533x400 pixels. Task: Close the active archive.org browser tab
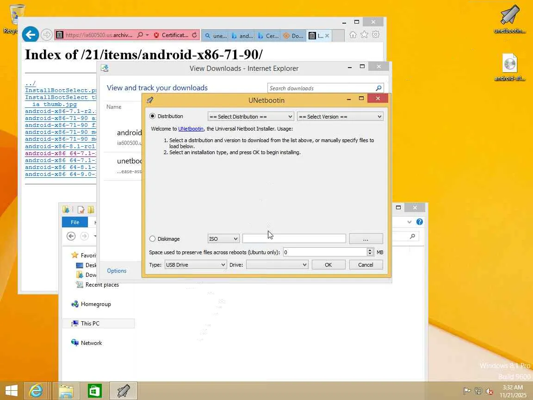pyautogui.click(x=327, y=35)
